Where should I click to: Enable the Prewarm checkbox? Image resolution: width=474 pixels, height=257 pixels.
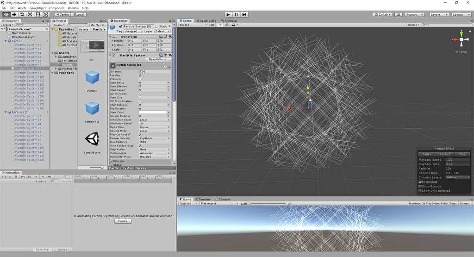[x=140, y=79]
